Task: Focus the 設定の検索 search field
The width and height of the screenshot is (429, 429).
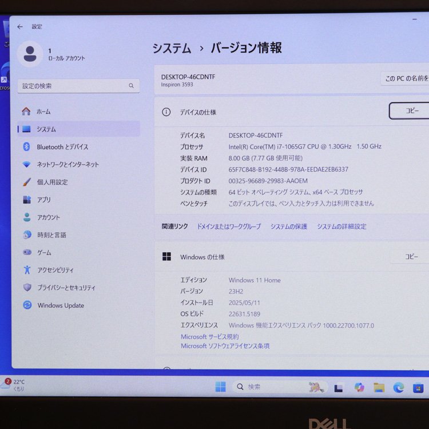Action: [x=78, y=86]
